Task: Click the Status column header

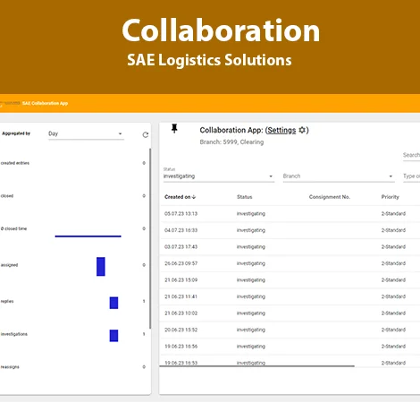Action: 245,197
